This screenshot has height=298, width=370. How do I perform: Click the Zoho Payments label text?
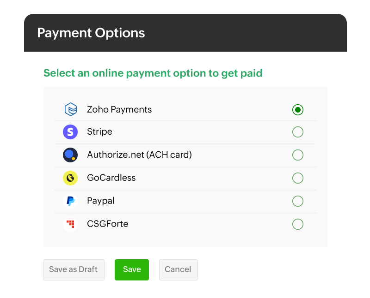click(x=119, y=109)
